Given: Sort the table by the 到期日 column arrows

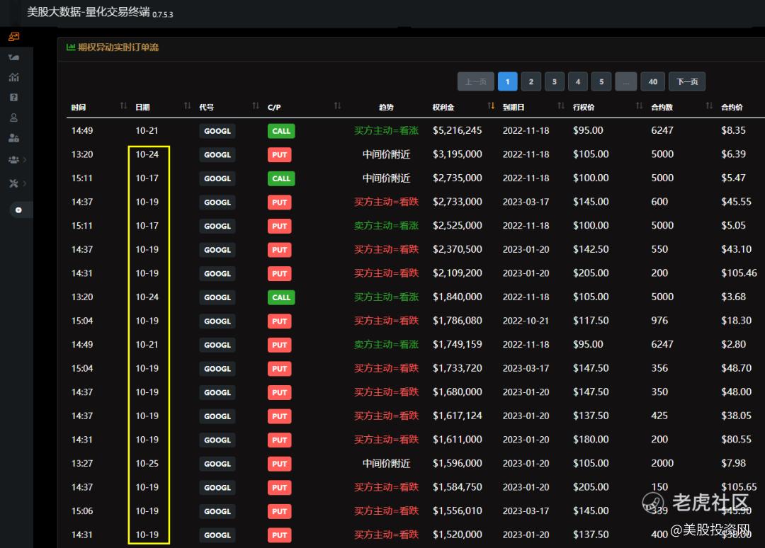Looking at the screenshot, I should coord(561,105).
